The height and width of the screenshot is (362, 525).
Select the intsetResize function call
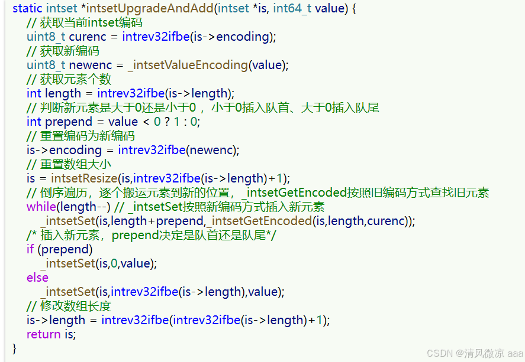pyautogui.click(x=84, y=178)
